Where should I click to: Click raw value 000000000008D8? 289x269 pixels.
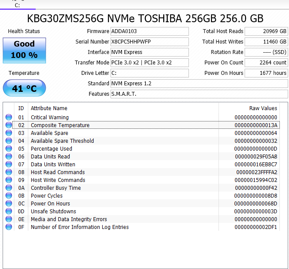click(x=256, y=196)
